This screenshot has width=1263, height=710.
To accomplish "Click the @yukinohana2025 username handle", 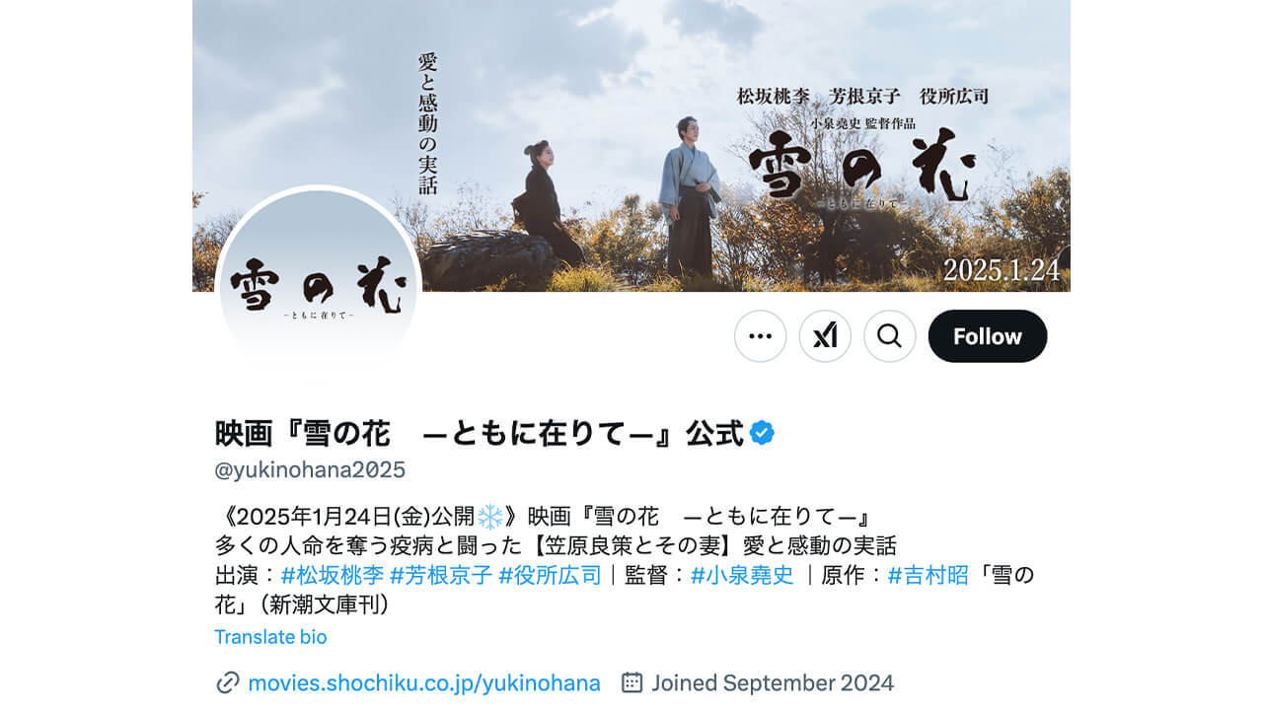I will click(310, 469).
